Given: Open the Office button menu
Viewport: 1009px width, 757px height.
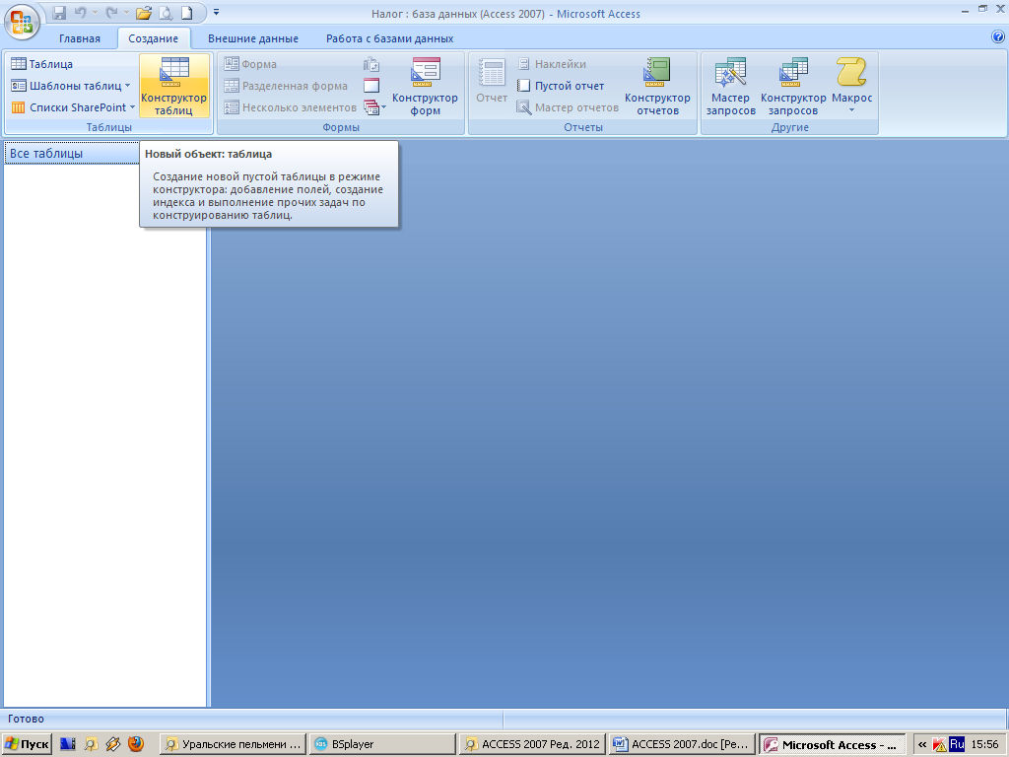Looking at the screenshot, I should pyautogui.click(x=22, y=21).
